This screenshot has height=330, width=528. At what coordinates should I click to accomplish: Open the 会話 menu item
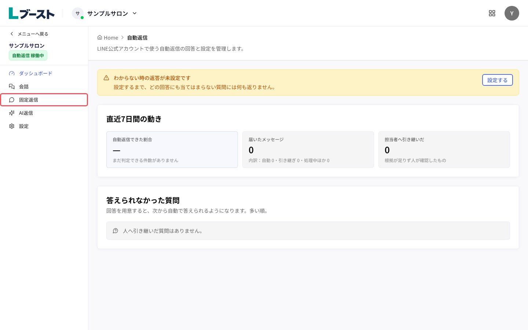tap(44, 87)
